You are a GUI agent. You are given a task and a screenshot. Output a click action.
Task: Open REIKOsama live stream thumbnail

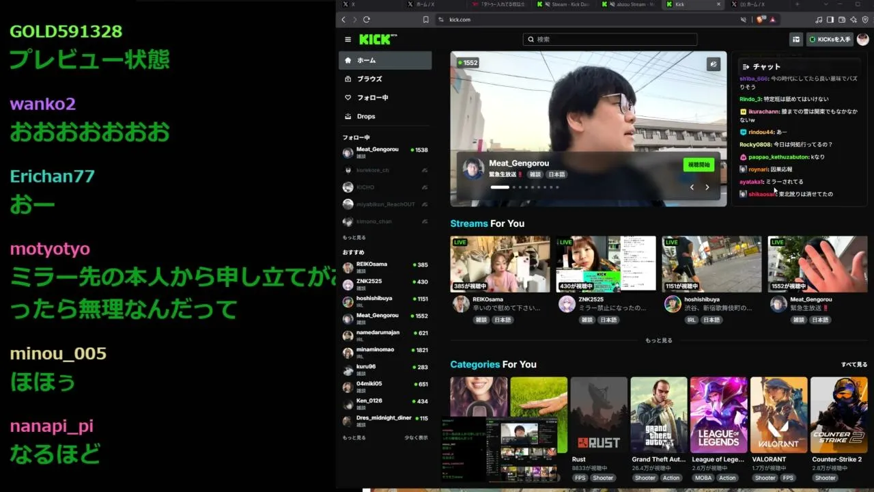[x=500, y=264]
